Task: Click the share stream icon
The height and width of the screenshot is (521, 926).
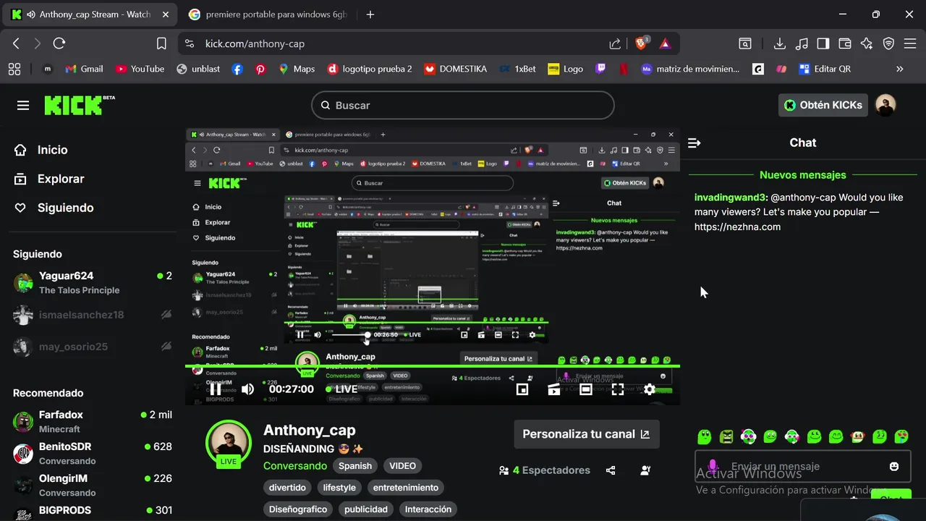Action: tap(611, 470)
